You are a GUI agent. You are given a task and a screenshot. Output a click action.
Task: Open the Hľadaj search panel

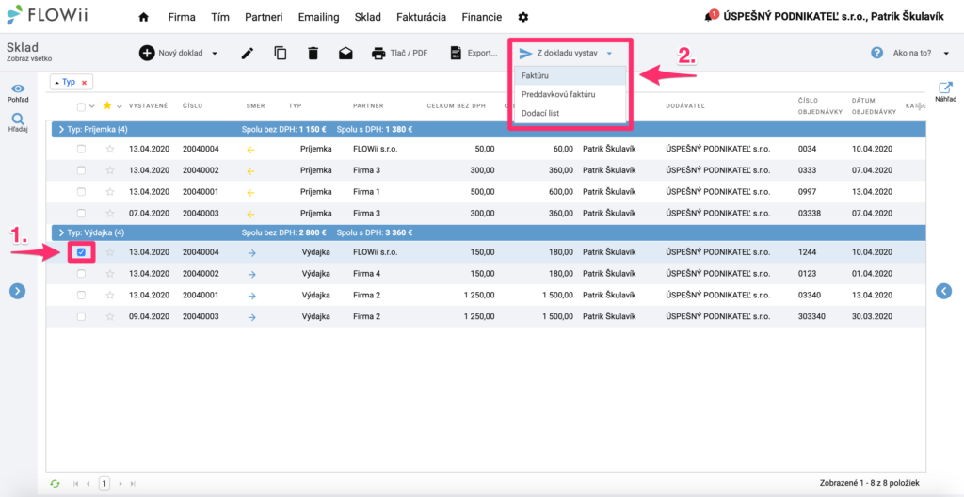[19, 123]
